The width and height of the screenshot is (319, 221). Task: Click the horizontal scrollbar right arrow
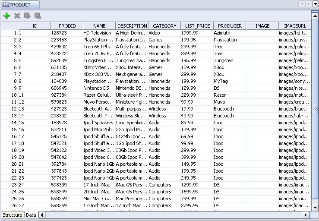(x=305, y=215)
